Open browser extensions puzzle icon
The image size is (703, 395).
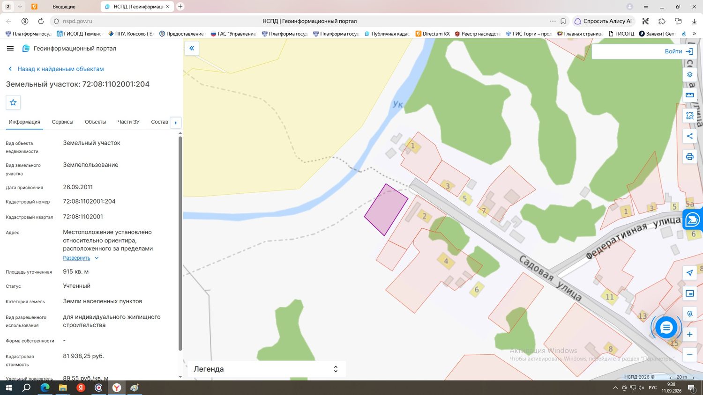(662, 21)
